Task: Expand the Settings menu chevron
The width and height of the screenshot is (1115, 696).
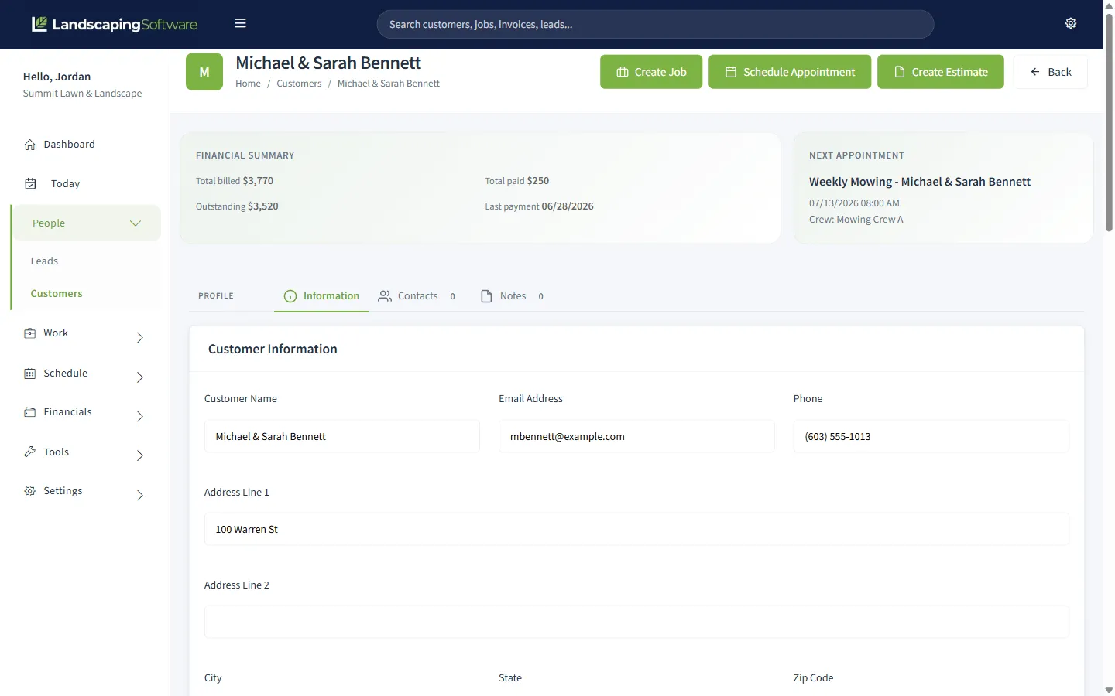Action: pos(140,496)
